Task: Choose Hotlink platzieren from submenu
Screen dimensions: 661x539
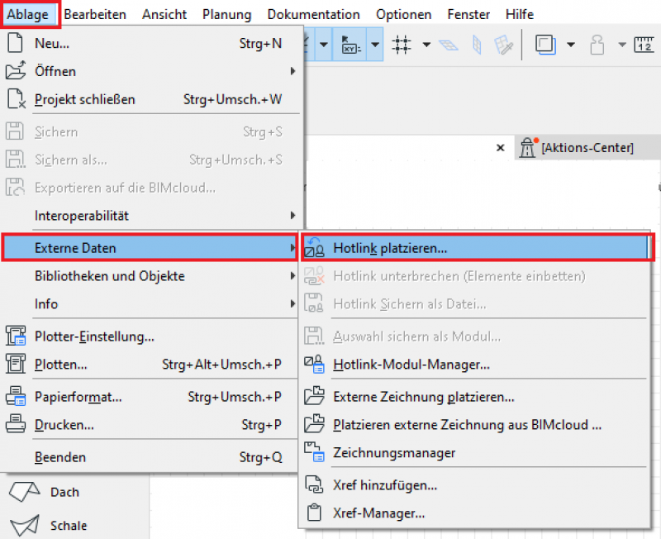Action: (x=390, y=247)
